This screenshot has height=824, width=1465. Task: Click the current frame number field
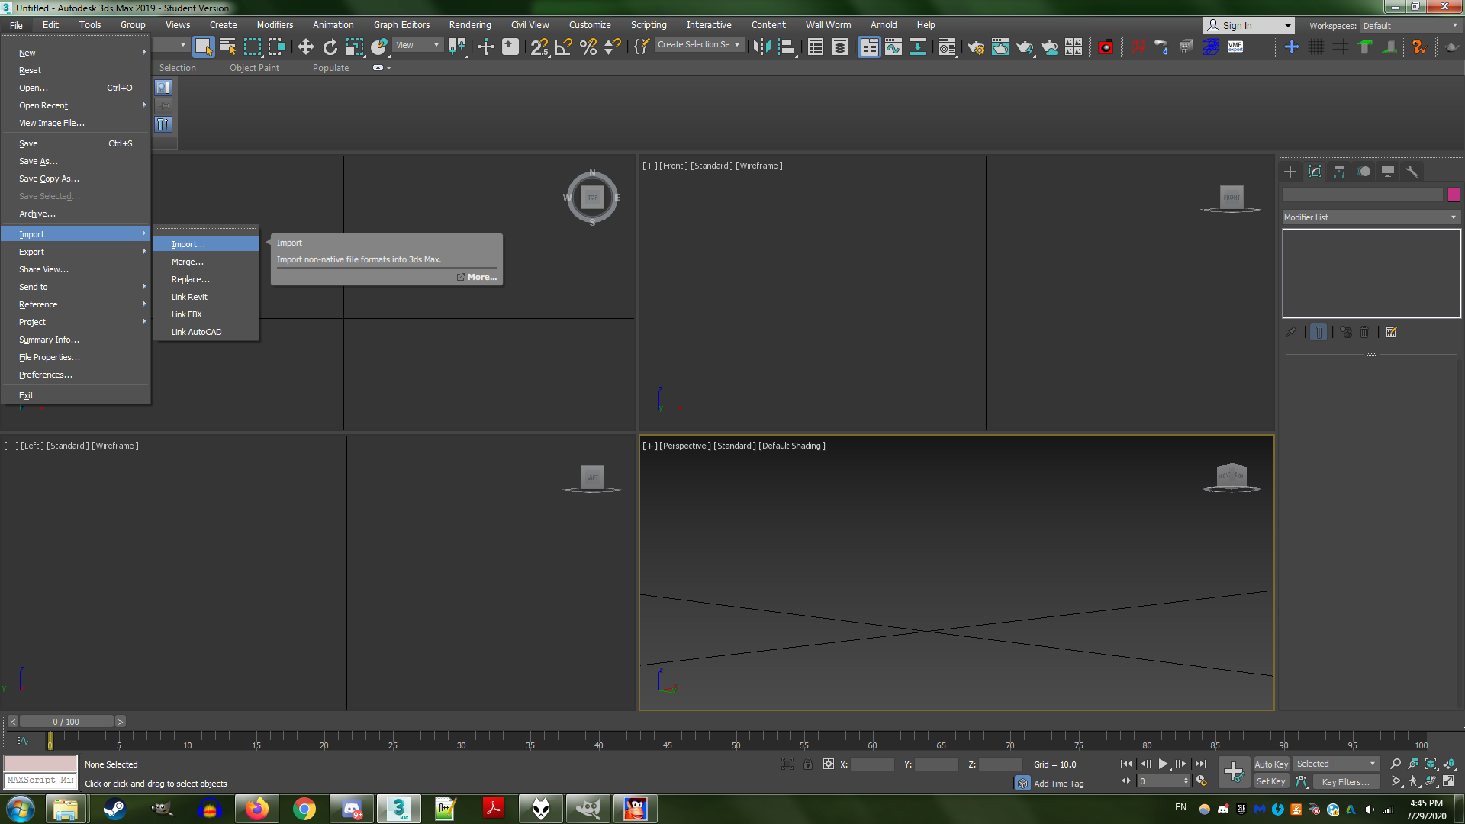1160,781
